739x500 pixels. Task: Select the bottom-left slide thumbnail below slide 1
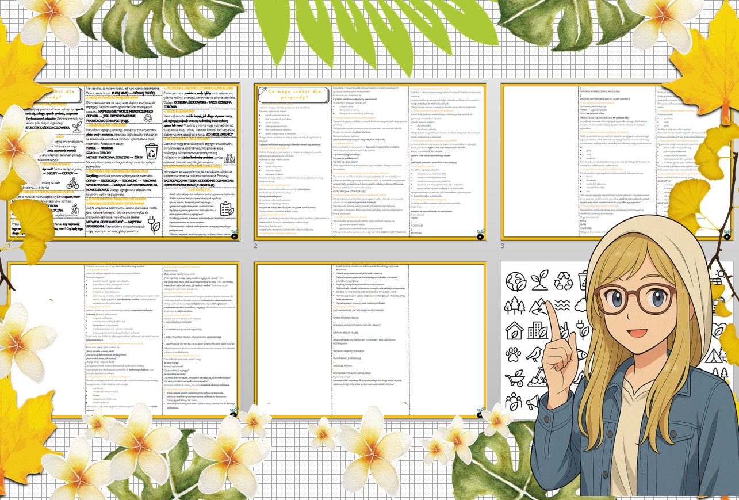pos(123,339)
